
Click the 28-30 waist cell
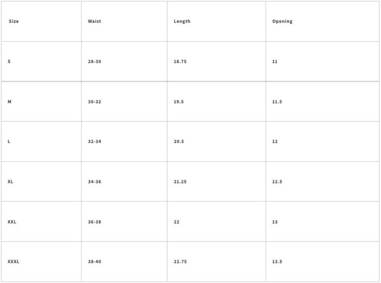pos(94,62)
